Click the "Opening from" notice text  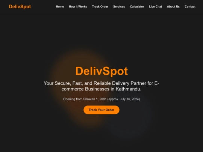73,99
